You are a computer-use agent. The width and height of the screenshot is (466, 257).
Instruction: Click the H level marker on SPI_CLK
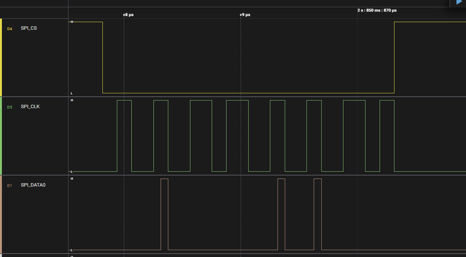[71, 100]
